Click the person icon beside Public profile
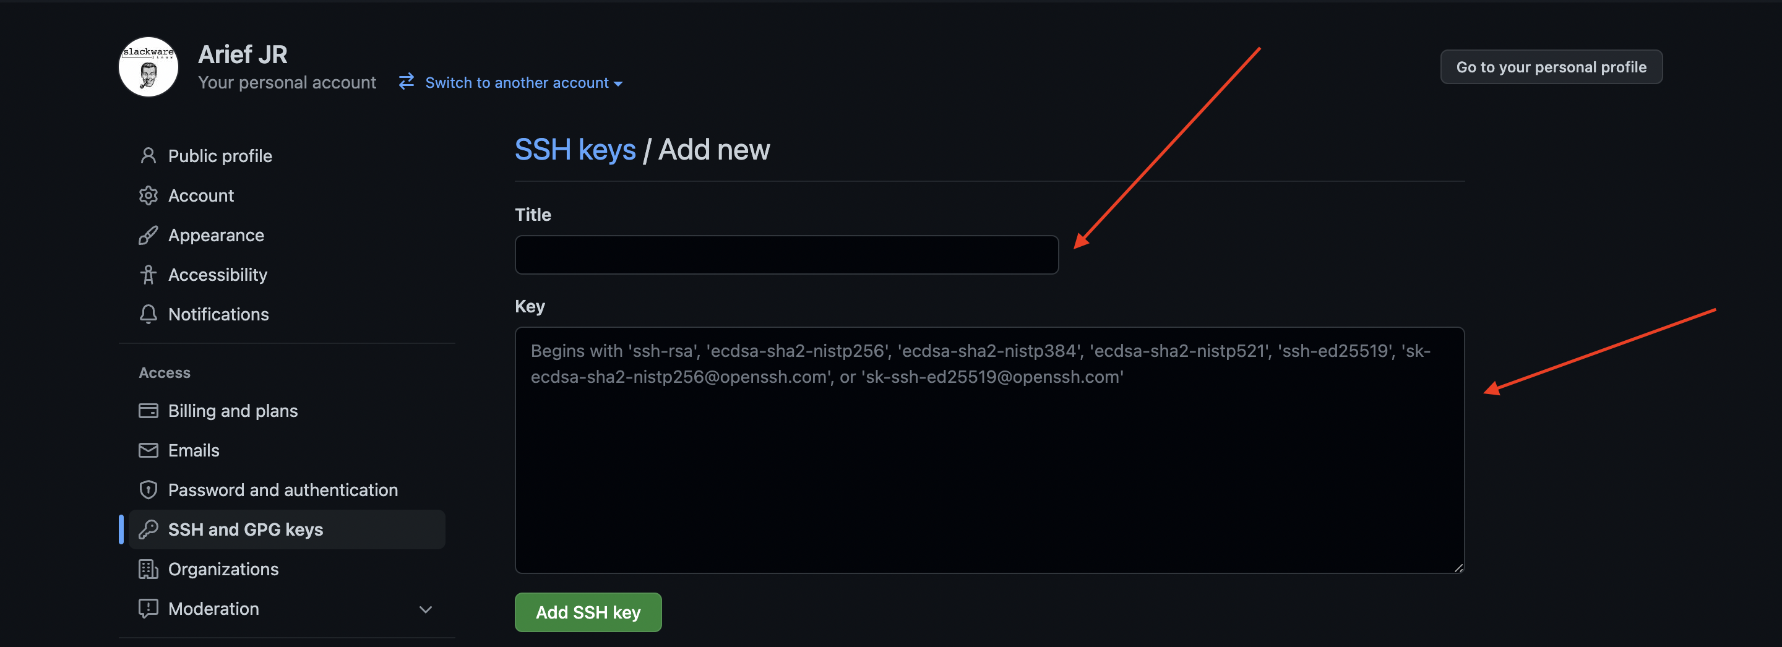Image resolution: width=1782 pixels, height=647 pixels. (x=148, y=155)
